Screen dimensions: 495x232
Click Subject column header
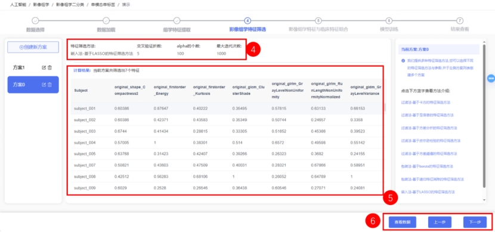point(81,90)
